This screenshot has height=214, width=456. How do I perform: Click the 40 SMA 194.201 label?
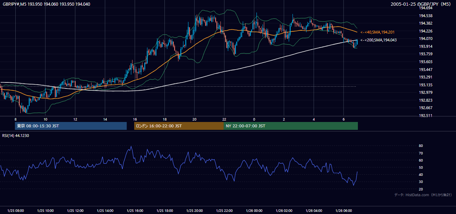(x=378, y=32)
